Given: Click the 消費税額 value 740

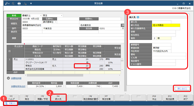Looking at the screenshot, I should pyautogui.click(x=93, y=86).
